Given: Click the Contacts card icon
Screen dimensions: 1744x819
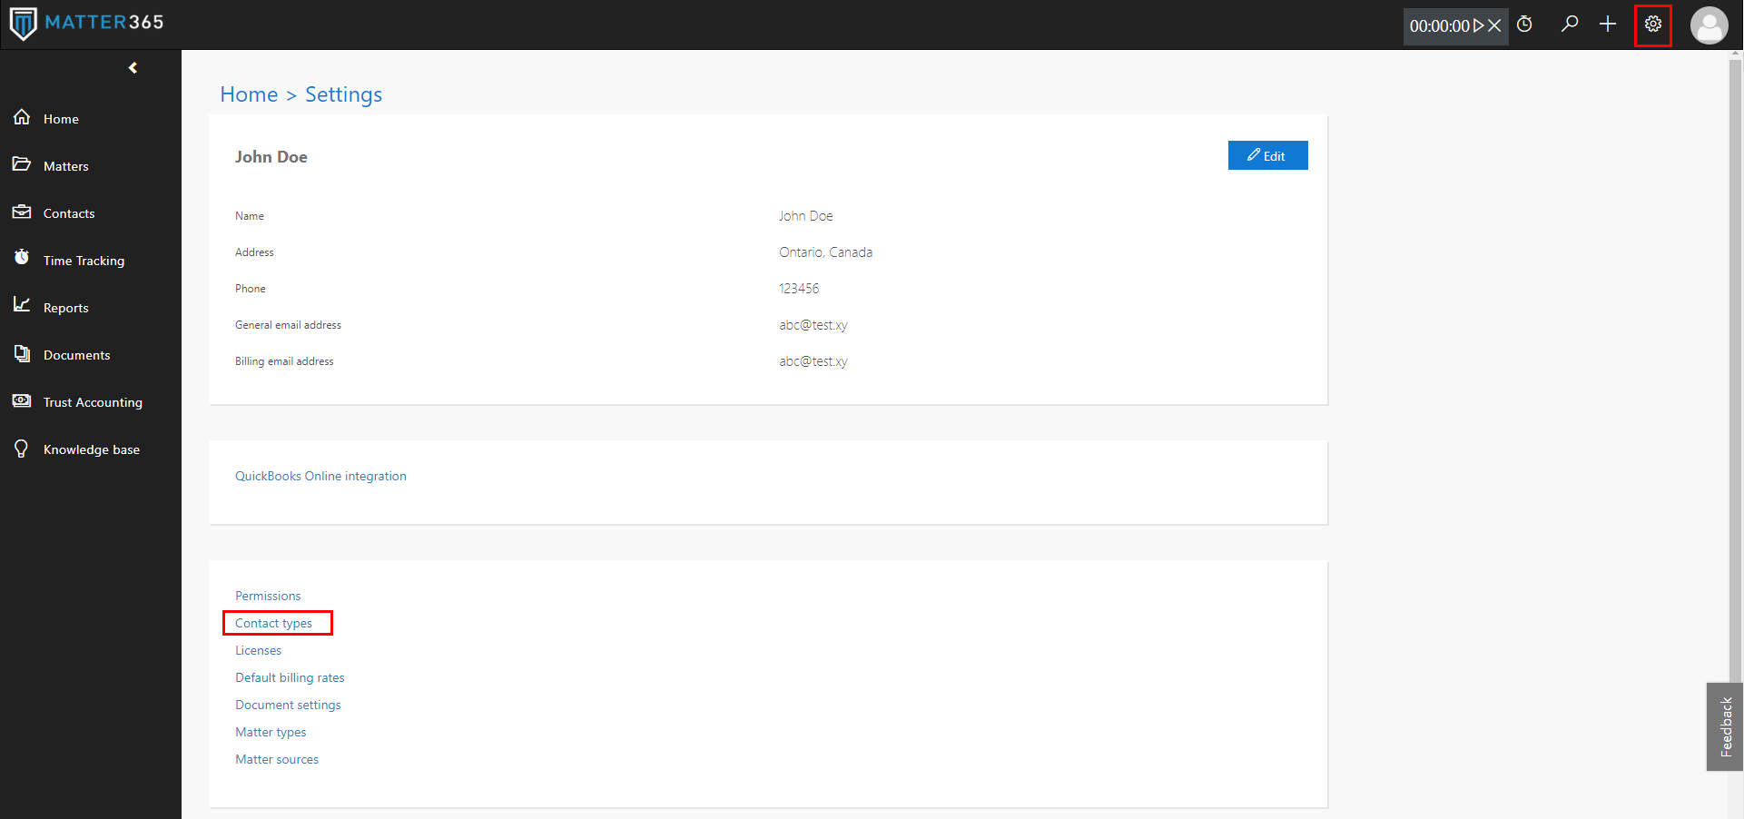Looking at the screenshot, I should (22, 212).
